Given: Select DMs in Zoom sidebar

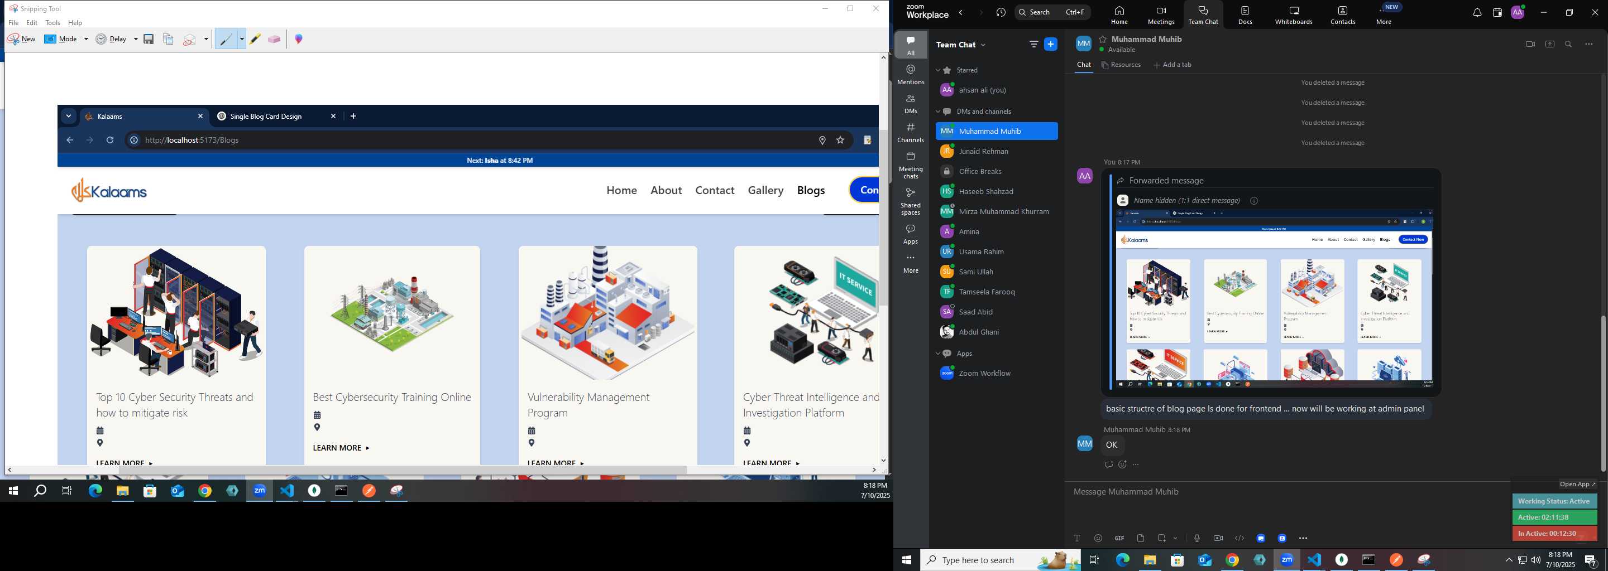Looking at the screenshot, I should point(911,104).
